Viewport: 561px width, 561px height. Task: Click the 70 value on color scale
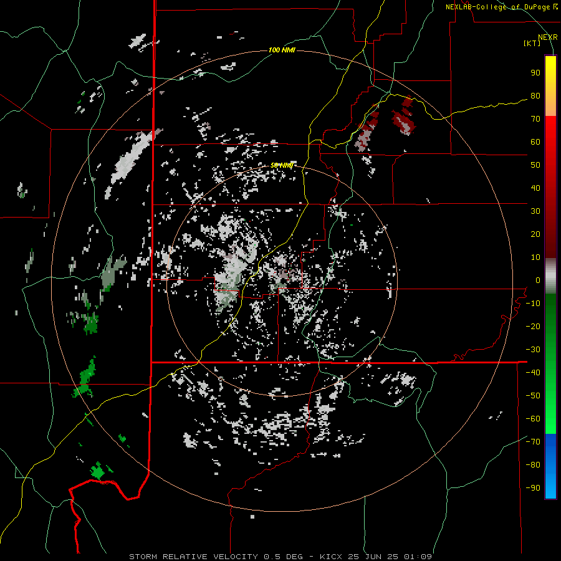(x=535, y=119)
